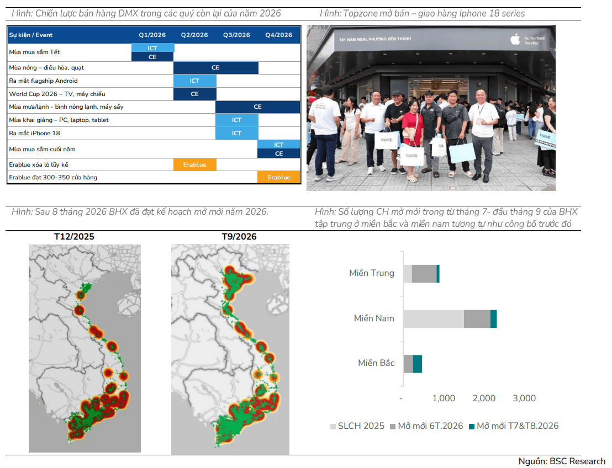Screen dimensions: 612x468
Task: Click the ICT bar for back-to-school season
Action: 237,120
